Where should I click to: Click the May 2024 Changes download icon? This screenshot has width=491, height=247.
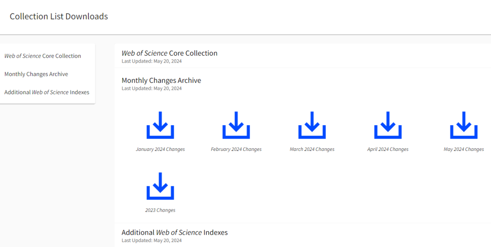pos(464,125)
